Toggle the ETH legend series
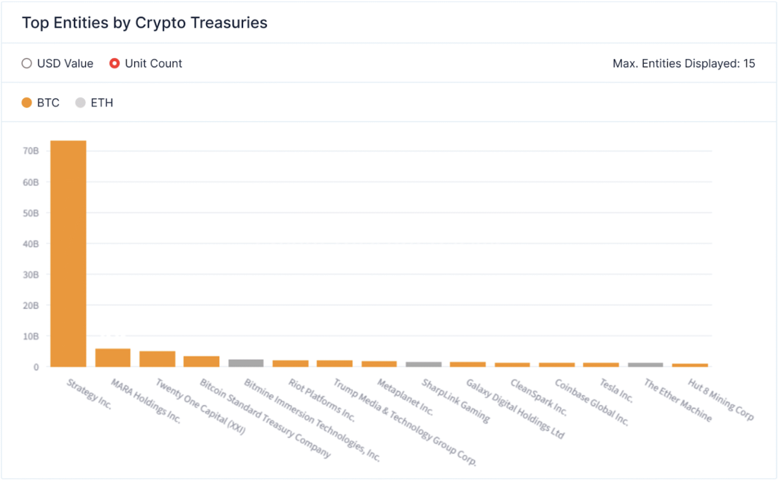Viewport: 779px width, 481px height. [x=94, y=103]
